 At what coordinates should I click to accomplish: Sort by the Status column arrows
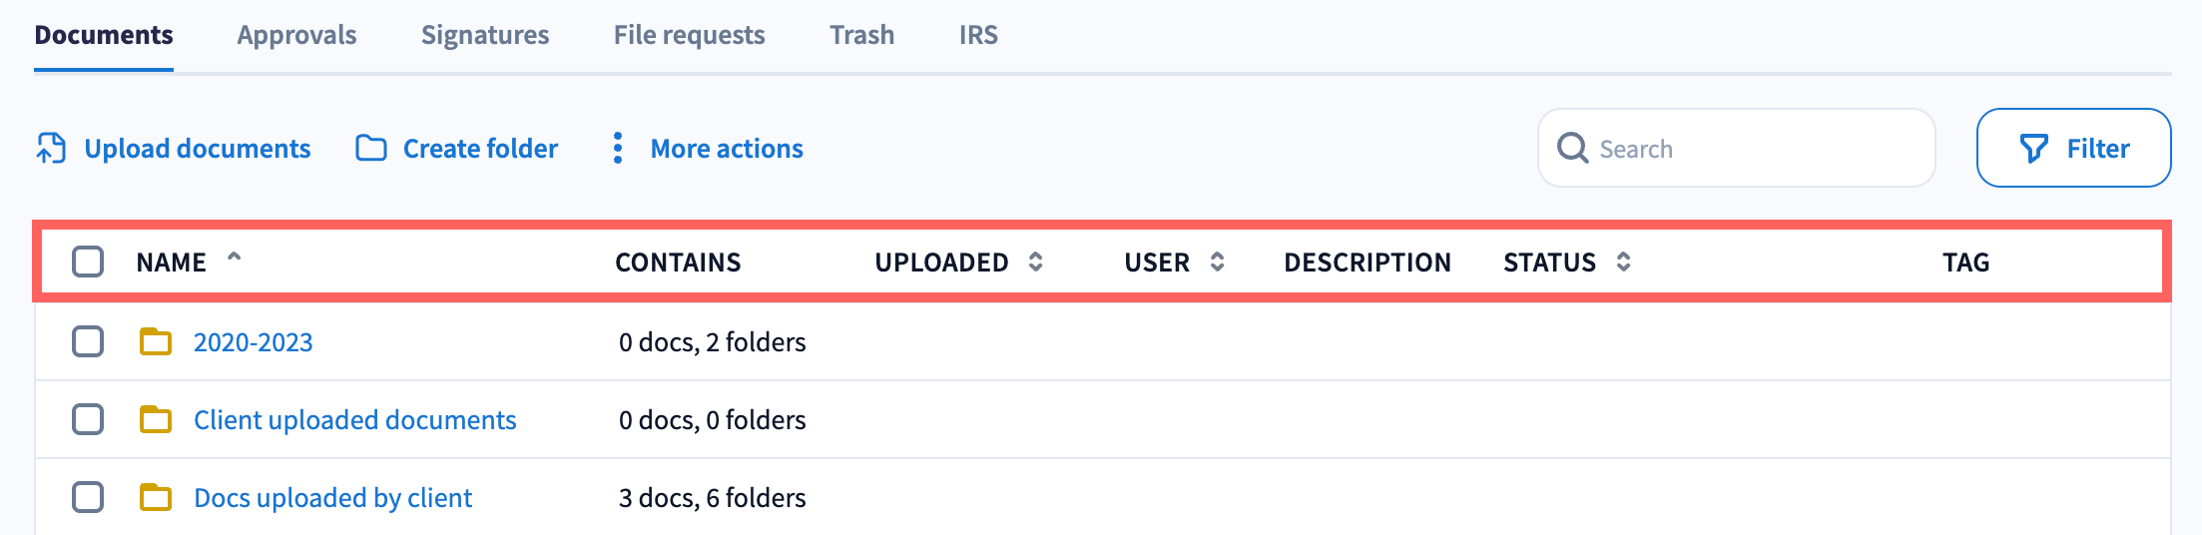[1623, 262]
